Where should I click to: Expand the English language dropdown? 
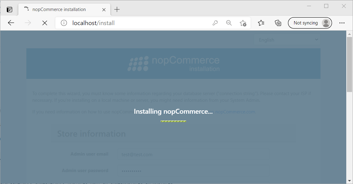pos(287,40)
